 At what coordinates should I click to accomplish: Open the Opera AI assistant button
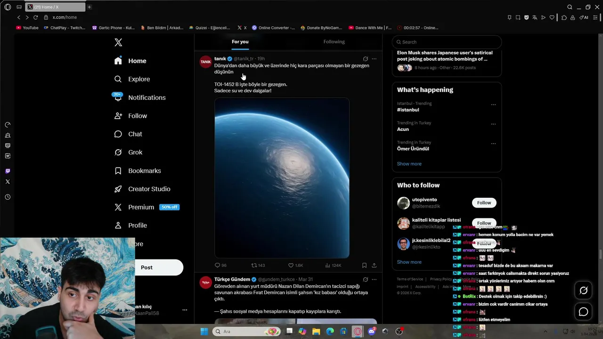pos(584,17)
